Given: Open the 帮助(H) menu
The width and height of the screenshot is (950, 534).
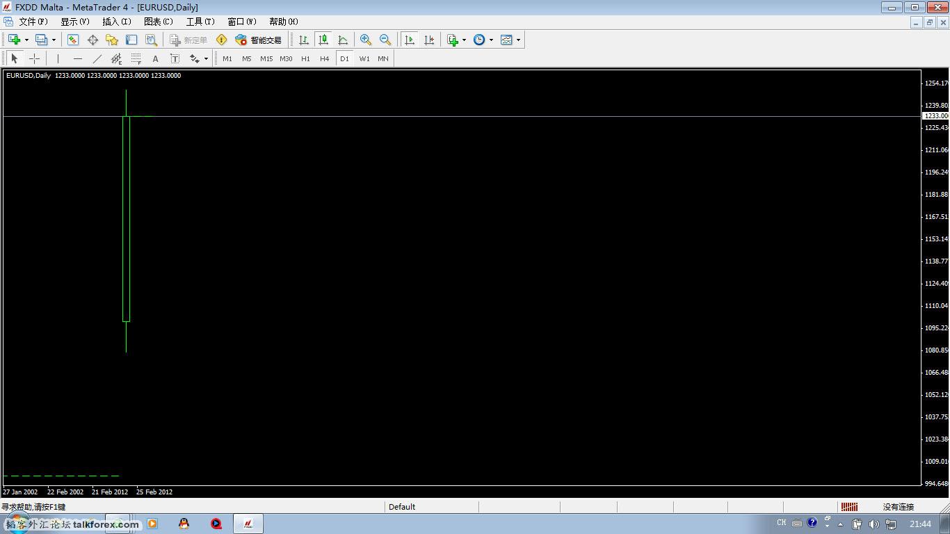Looking at the screenshot, I should tap(284, 22).
